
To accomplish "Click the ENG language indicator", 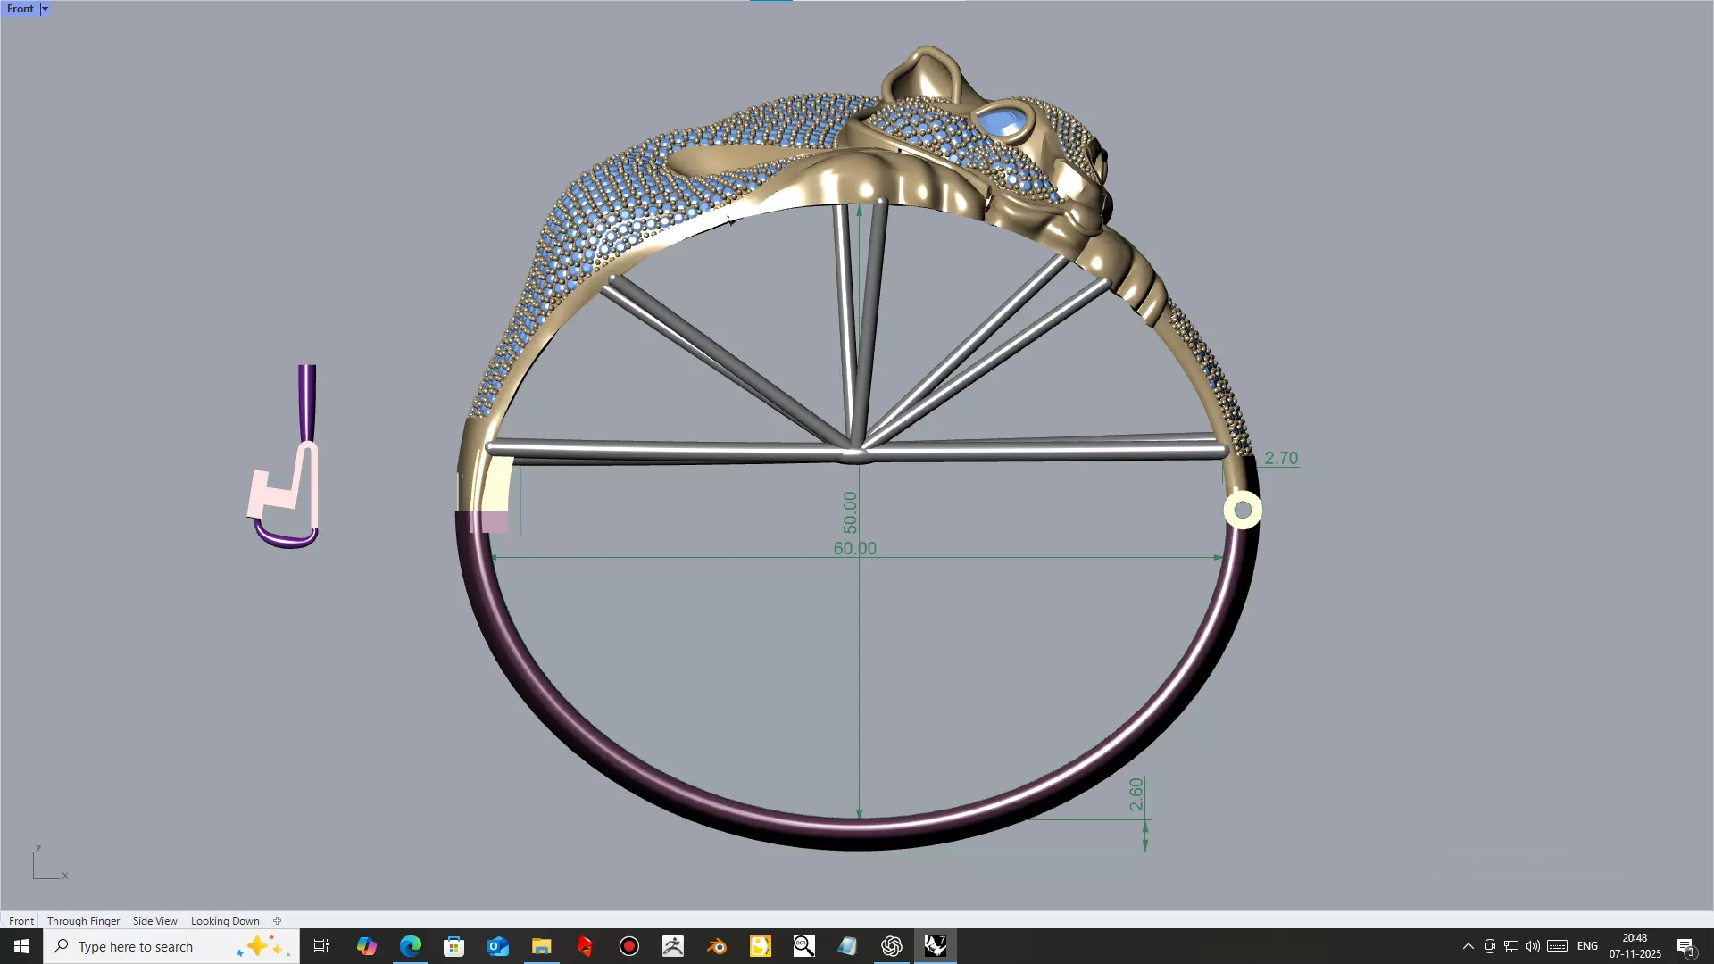I will coord(1587,946).
